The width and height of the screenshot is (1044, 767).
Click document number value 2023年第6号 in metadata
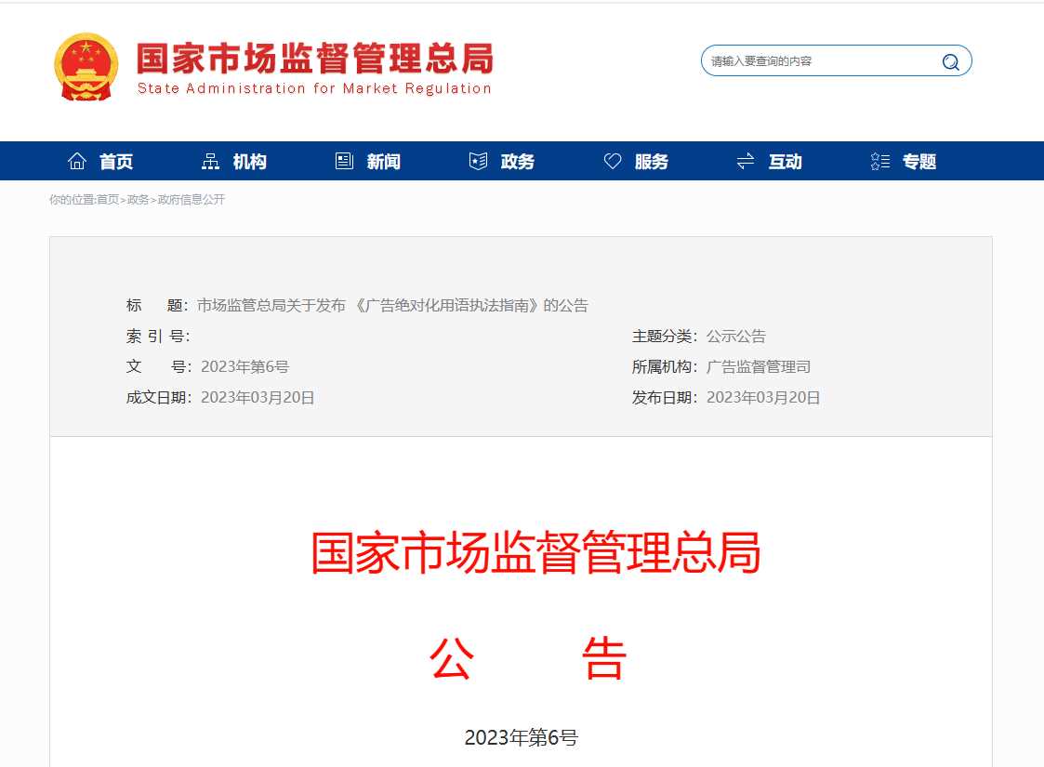tap(245, 367)
